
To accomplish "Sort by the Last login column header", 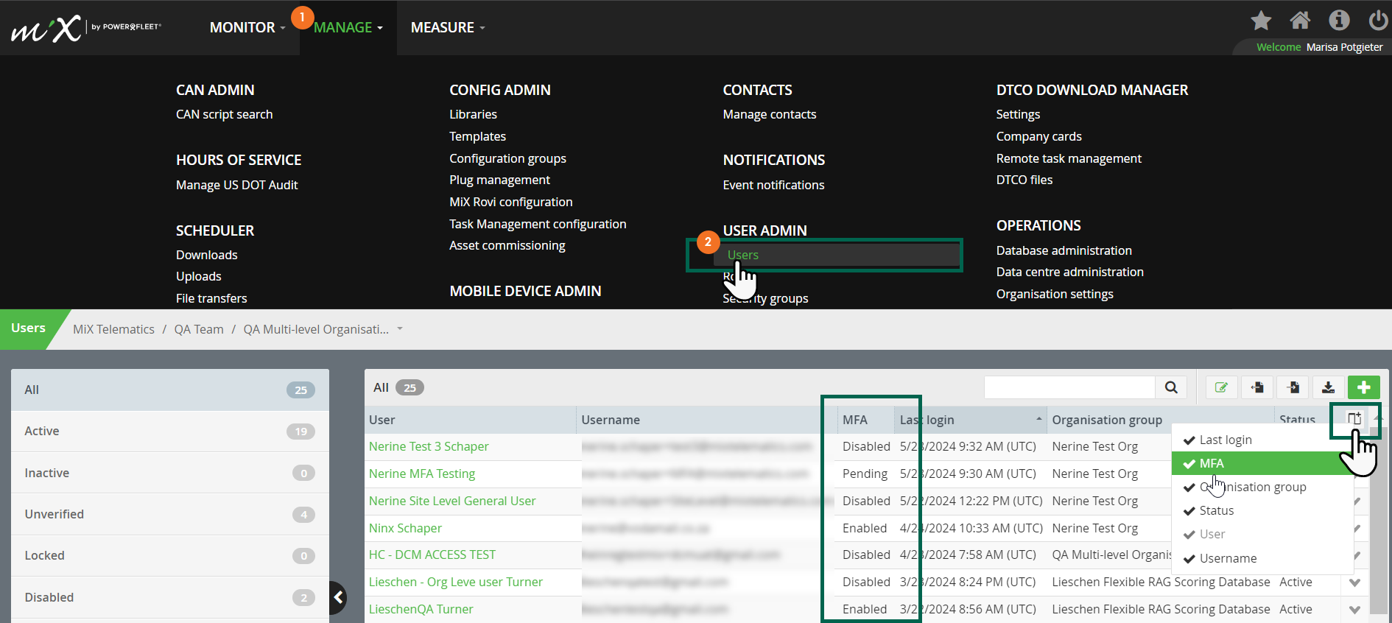I will pos(971,420).
